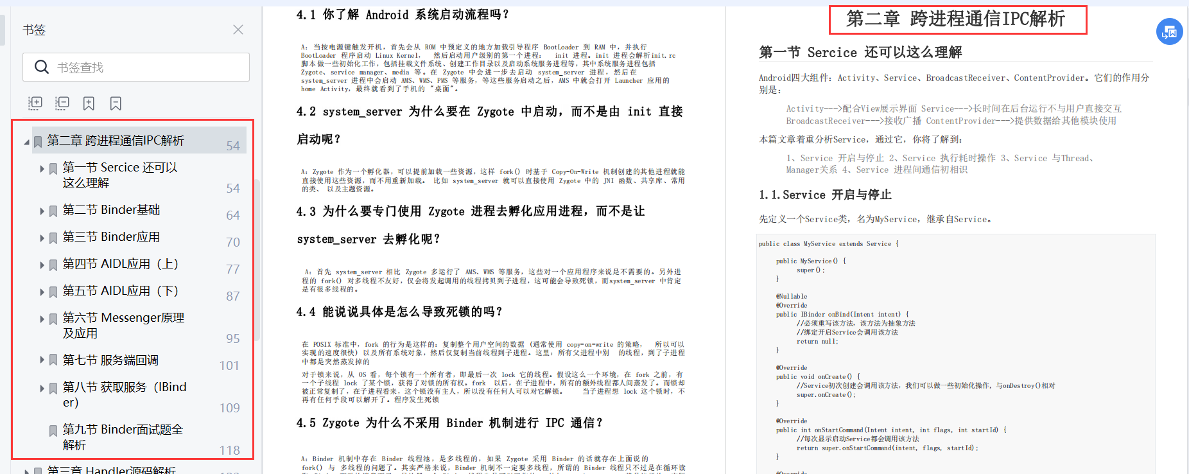Select the 第三章 Handler源码解析 bookmark
This screenshot has width=1189, height=474.
(x=111, y=470)
